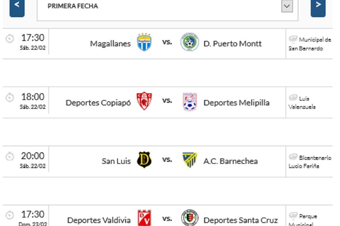Click the D. Puerto Montt team crest
Image resolution: width=340 pixels, height=226 pixels.
(189, 43)
